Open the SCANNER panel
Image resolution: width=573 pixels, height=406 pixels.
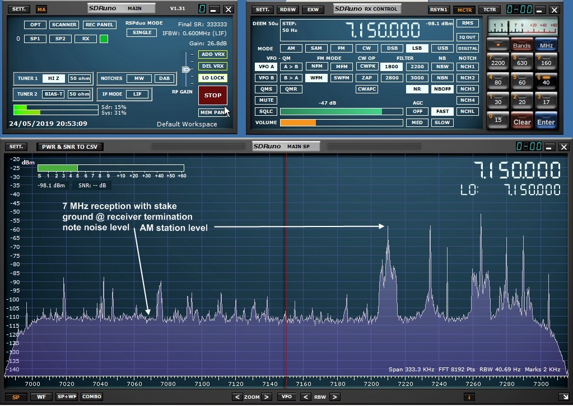[x=64, y=25]
